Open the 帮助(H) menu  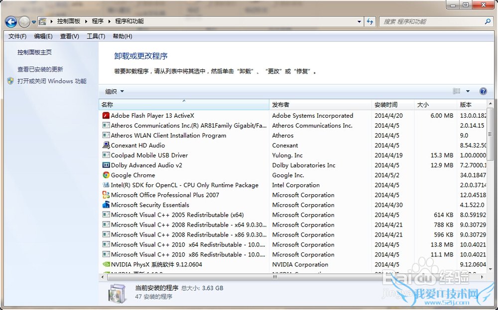[x=123, y=36]
